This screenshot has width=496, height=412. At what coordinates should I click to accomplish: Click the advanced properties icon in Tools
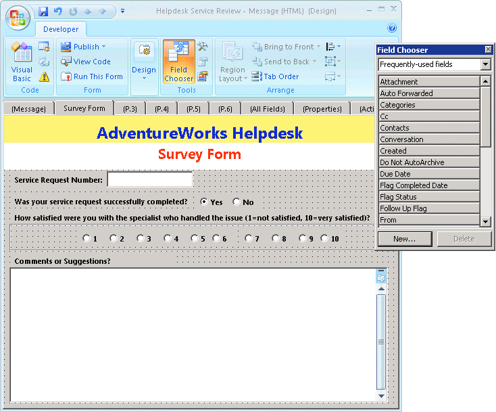(x=203, y=76)
